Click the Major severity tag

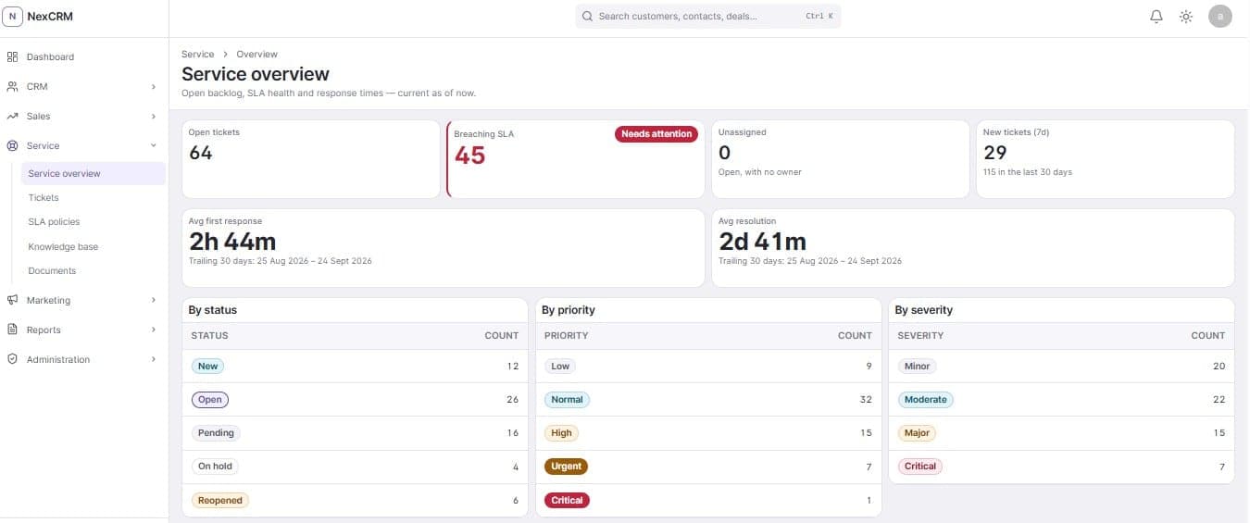(x=917, y=432)
